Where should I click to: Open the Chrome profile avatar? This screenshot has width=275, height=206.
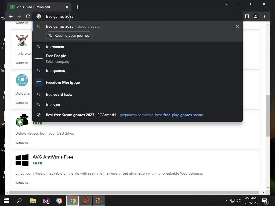tap(256, 16)
